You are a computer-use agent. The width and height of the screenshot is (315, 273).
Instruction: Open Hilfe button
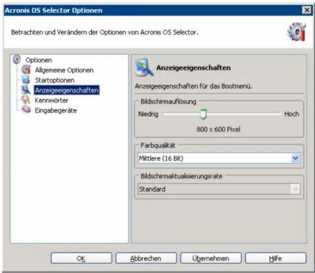pyautogui.click(x=276, y=258)
